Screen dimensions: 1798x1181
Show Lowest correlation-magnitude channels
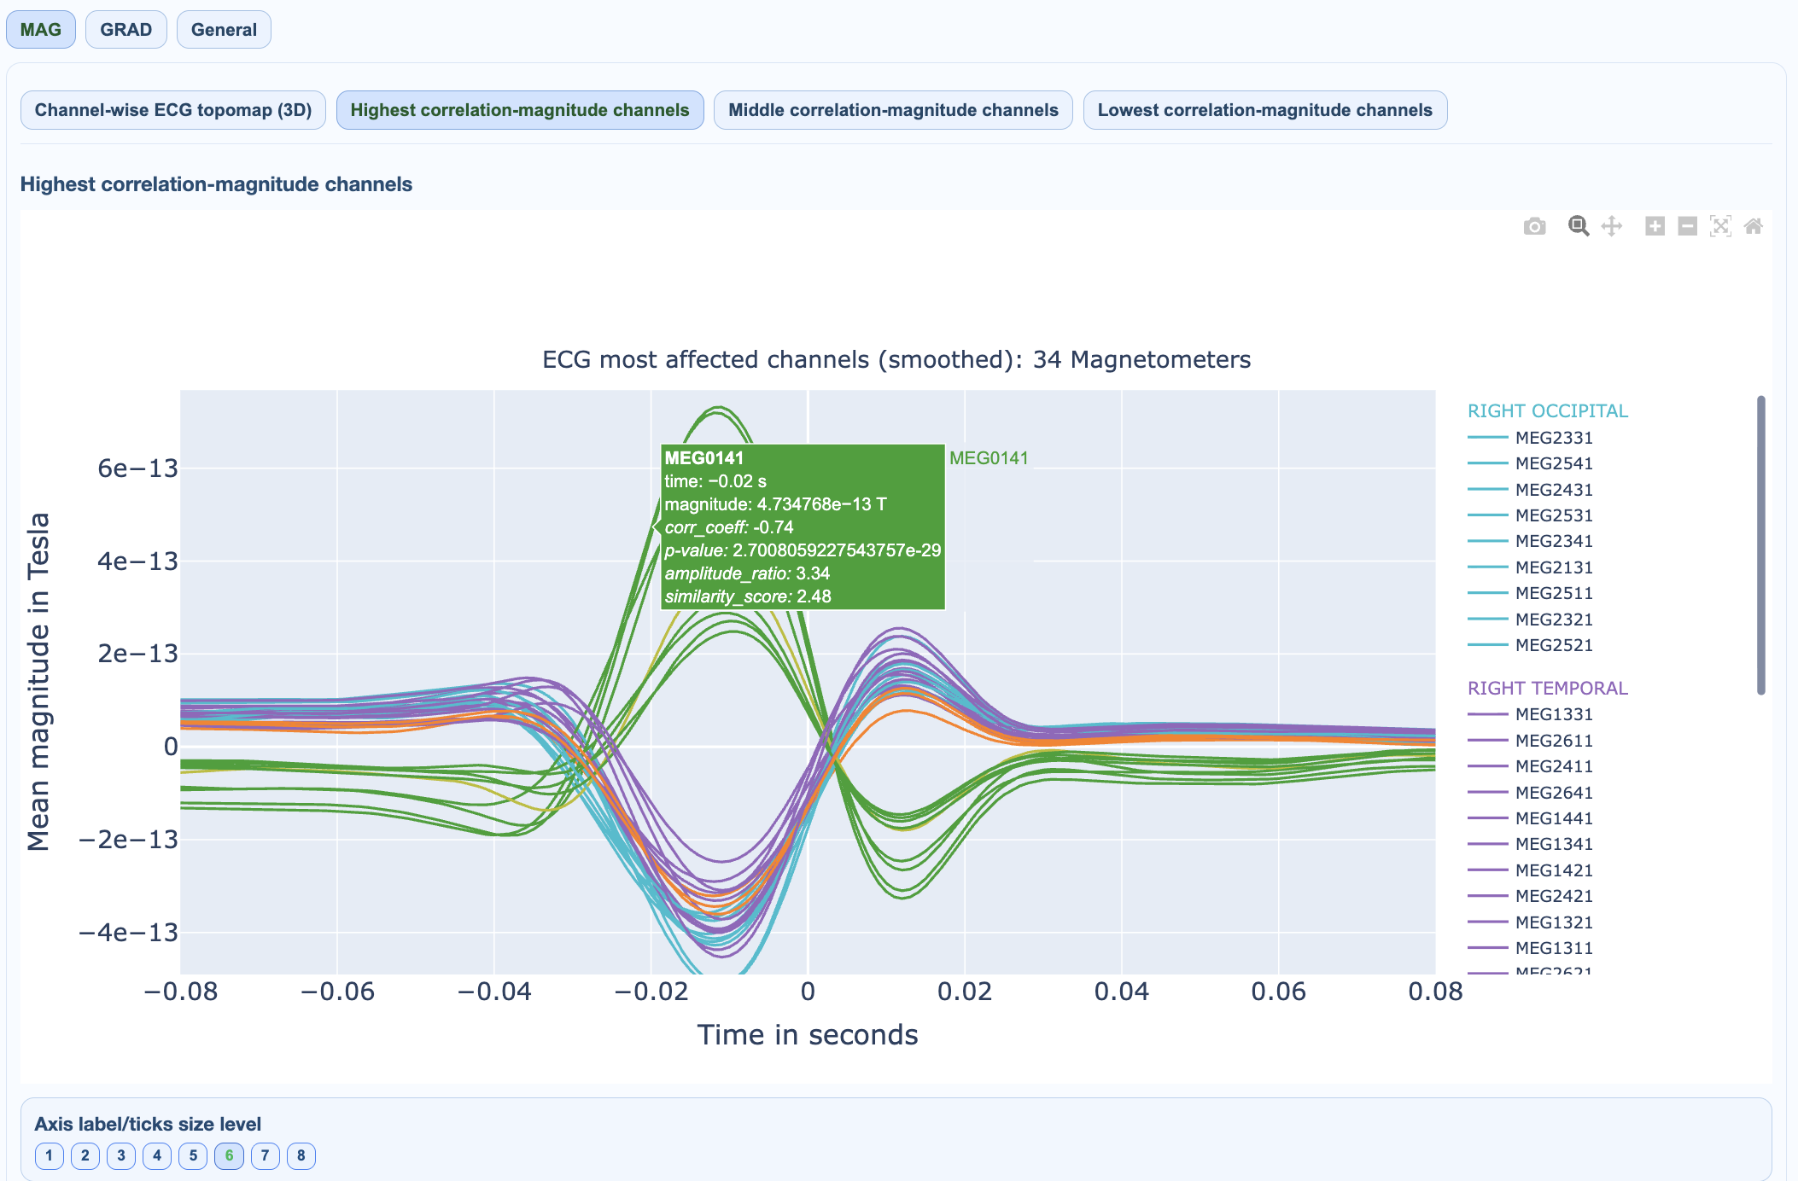[x=1264, y=110]
